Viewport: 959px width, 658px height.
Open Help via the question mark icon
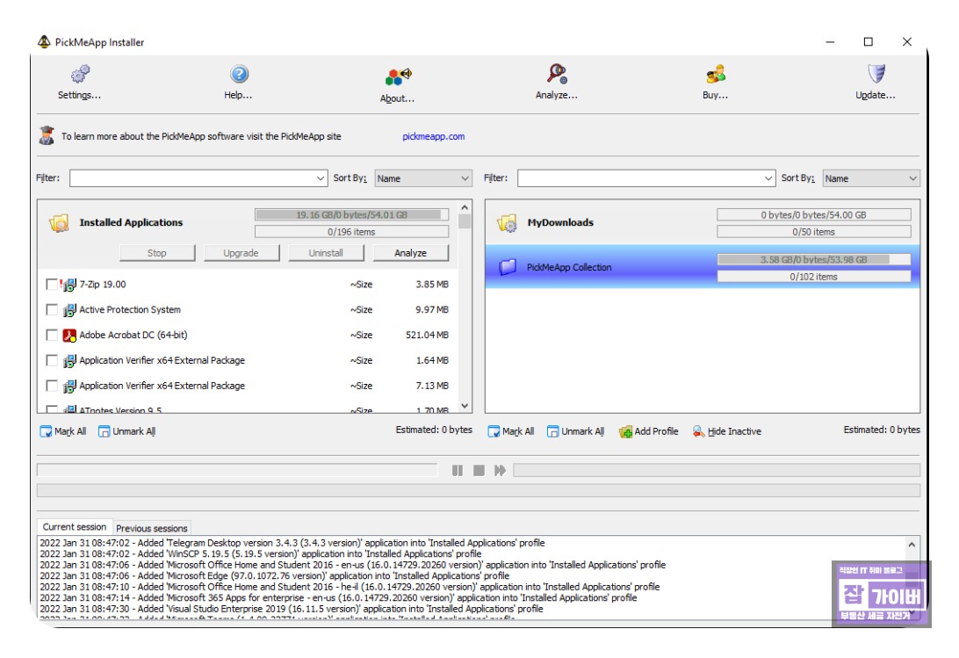pyautogui.click(x=239, y=74)
